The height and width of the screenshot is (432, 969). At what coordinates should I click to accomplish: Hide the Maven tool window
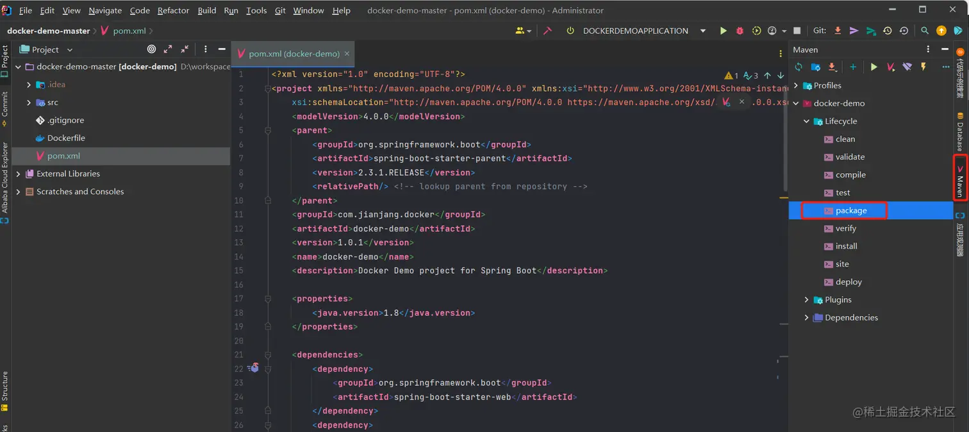945,49
